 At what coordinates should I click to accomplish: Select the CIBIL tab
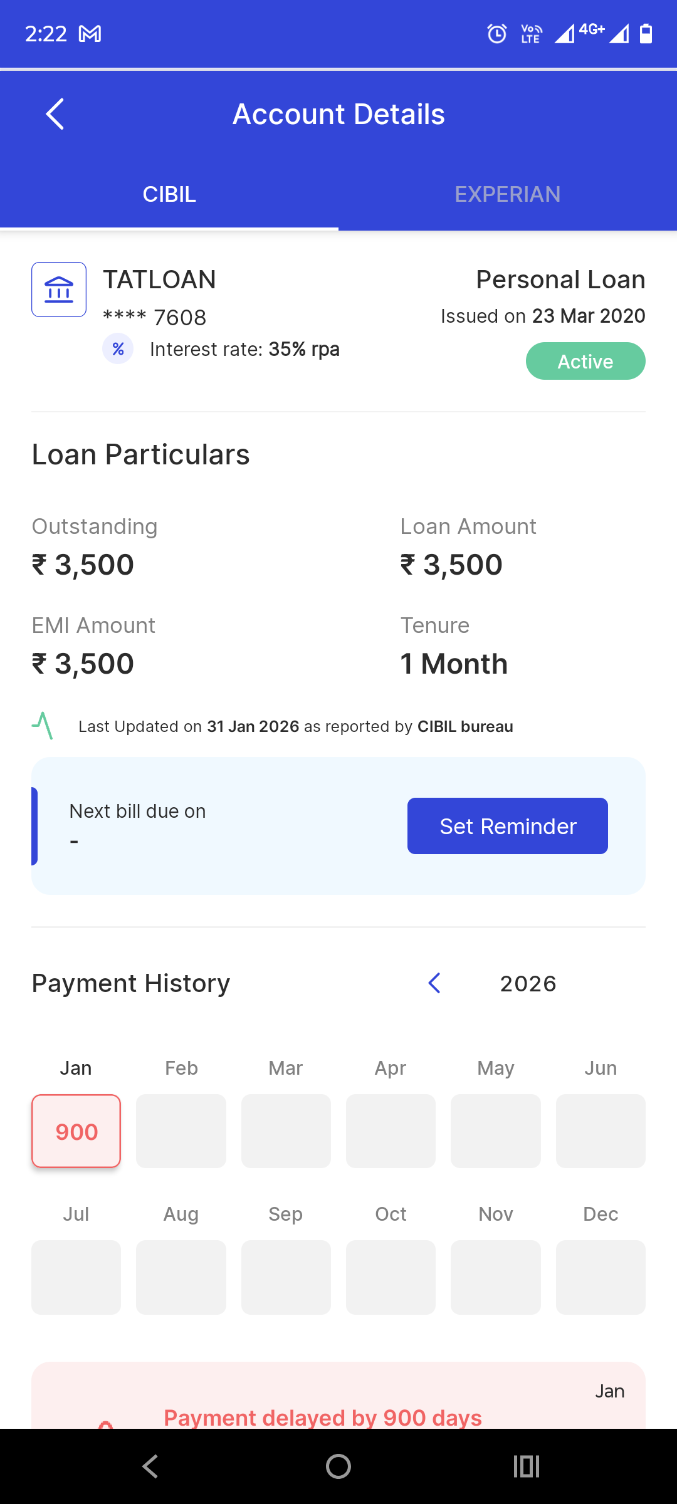click(x=169, y=194)
